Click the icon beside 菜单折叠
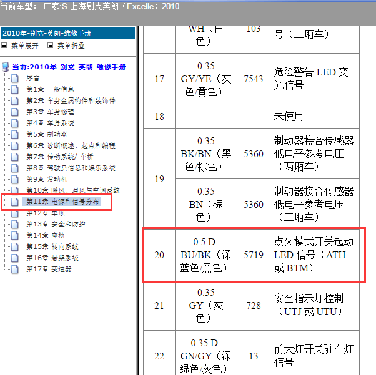Image resolution: width=376 pixels, height=375 pixels. [x=50, y=46]
